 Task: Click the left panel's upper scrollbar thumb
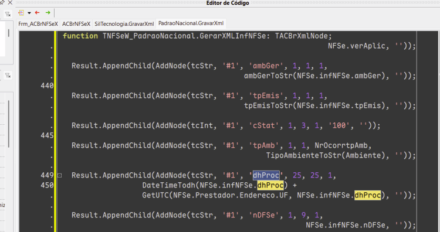tap(8, 33)
